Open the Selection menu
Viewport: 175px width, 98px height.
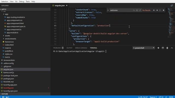(x=5, y=1)
